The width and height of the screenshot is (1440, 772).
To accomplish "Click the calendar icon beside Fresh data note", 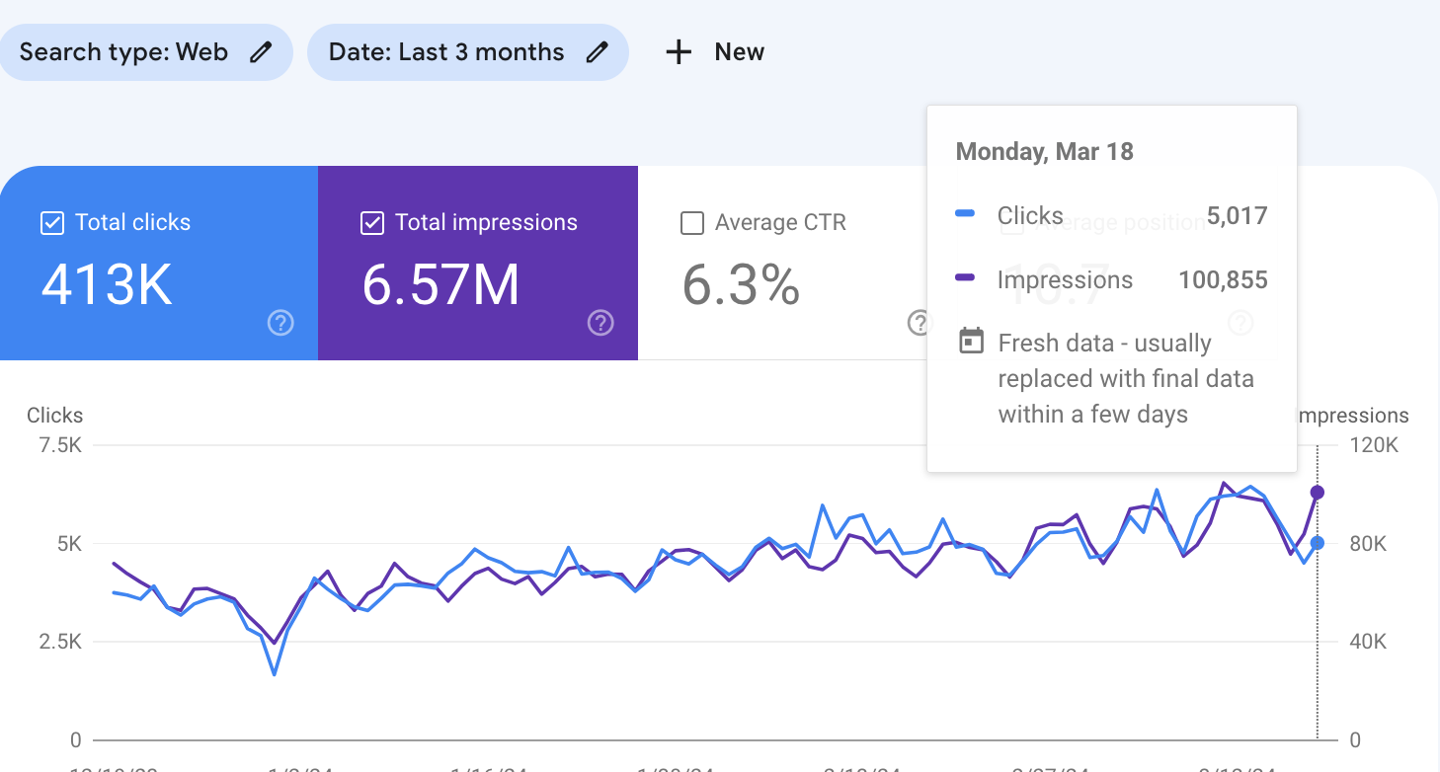I will point(972,343).
